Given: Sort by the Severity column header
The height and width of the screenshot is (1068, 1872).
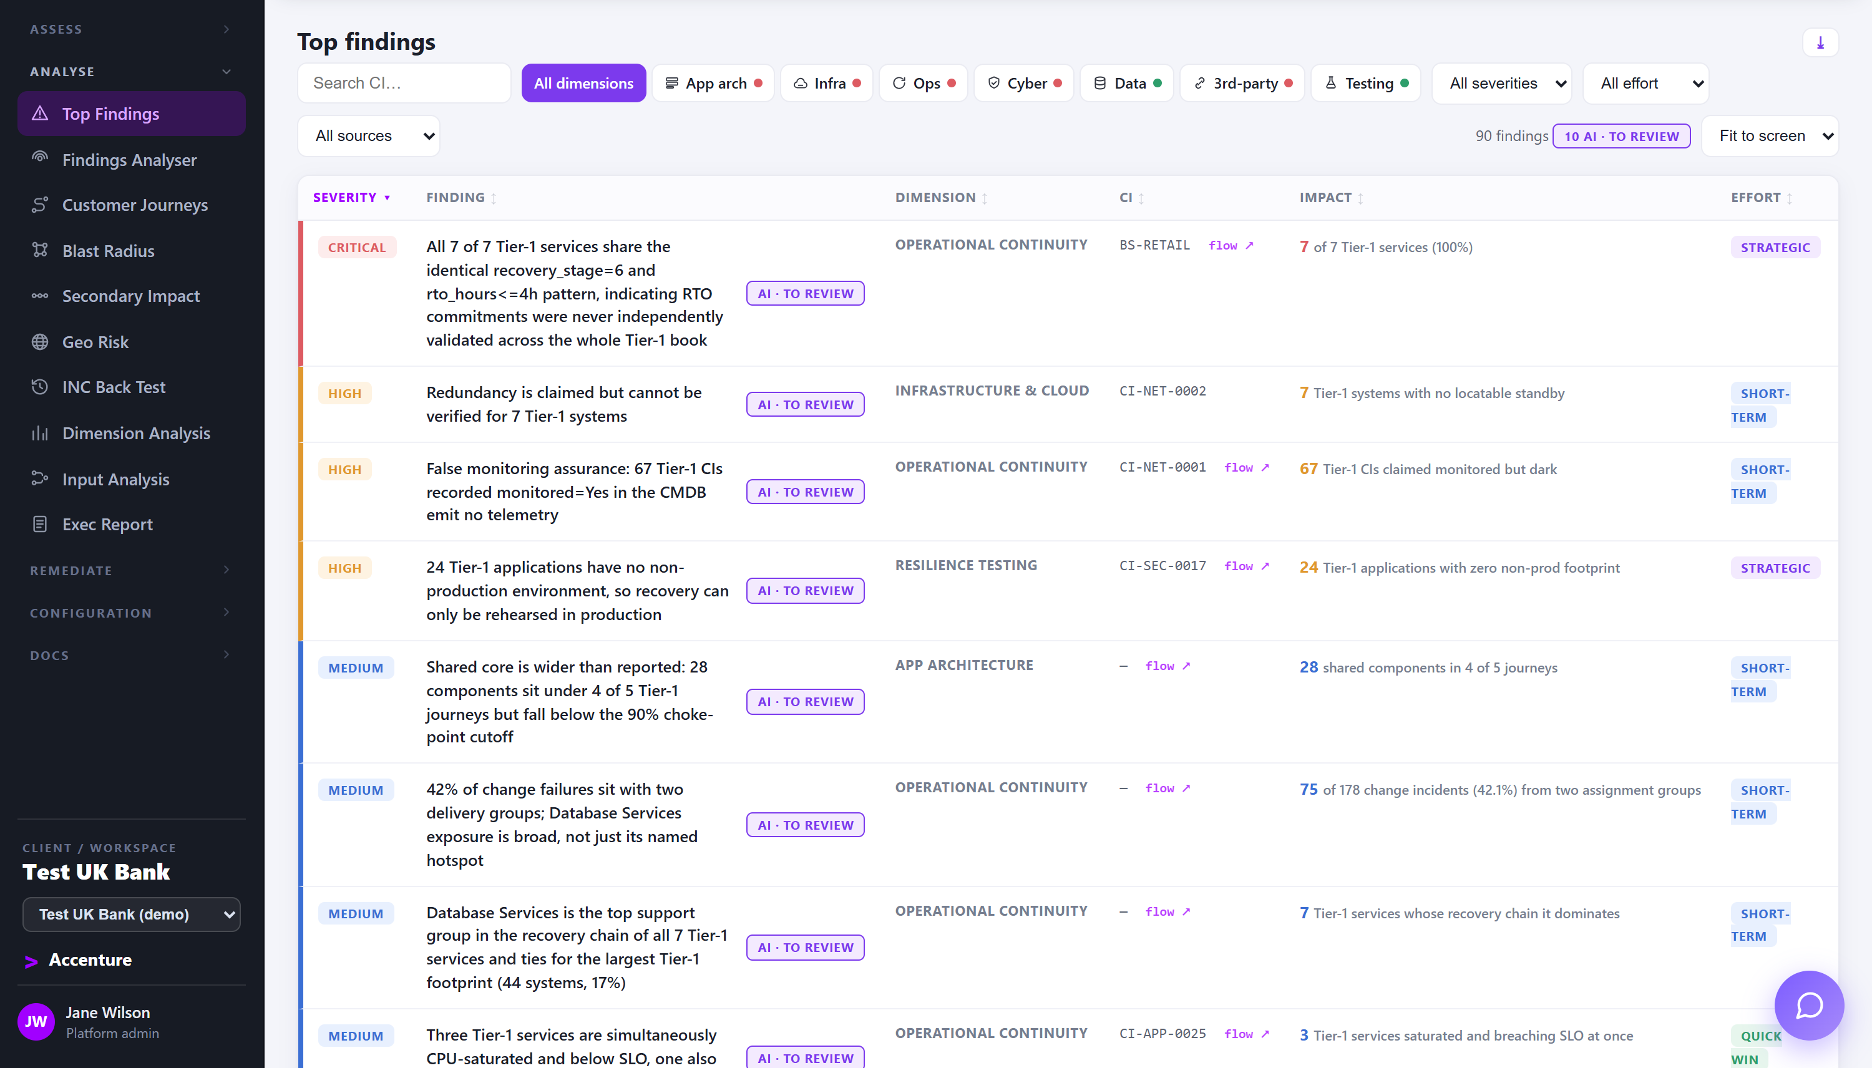Looking at the screenshot, I should click(x=351, y=197).
